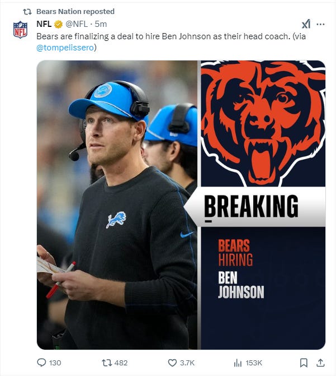Click the share upload icon
The height and width of the screenshot is (376, 336).
click(320, 363)
